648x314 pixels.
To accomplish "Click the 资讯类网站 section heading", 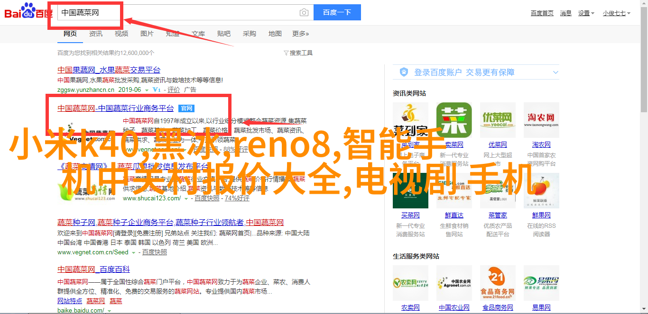I will coord(409,94).
